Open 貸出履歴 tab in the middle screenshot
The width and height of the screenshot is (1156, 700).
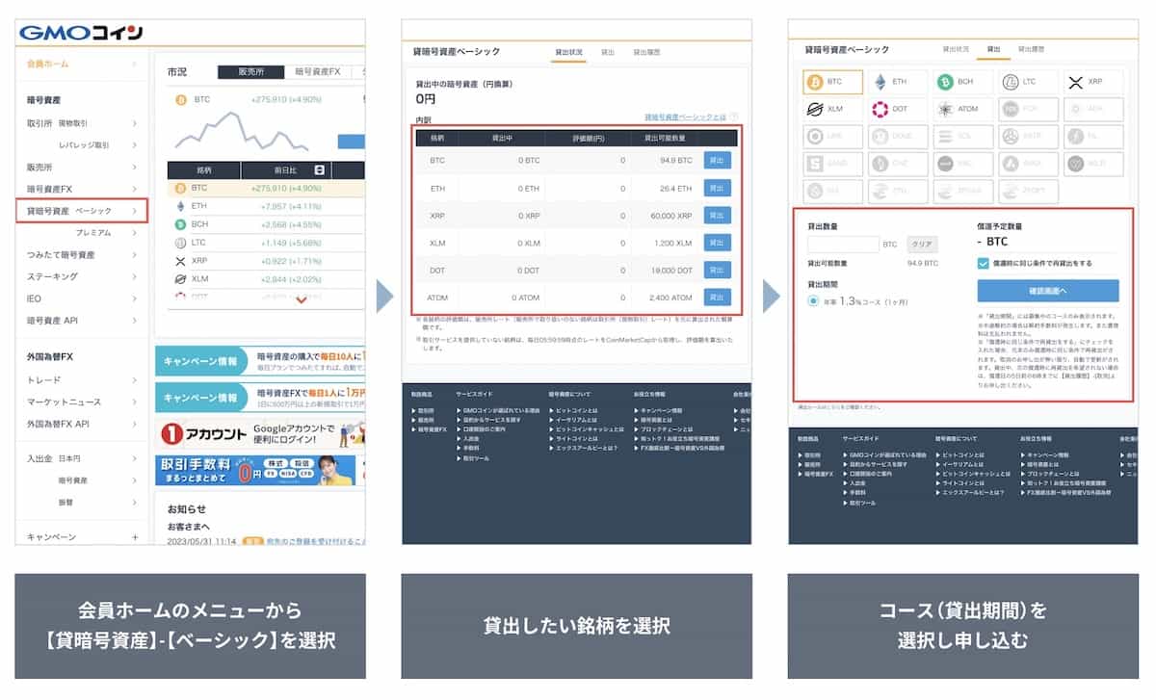644,51
